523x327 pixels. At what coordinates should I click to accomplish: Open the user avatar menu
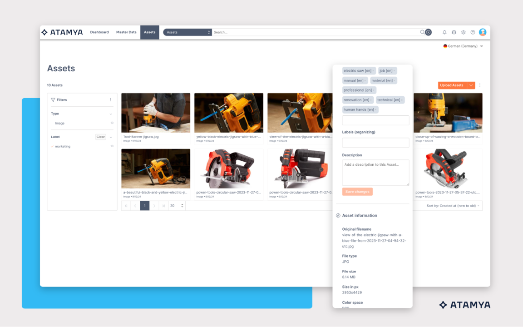(x=483, y=32)
